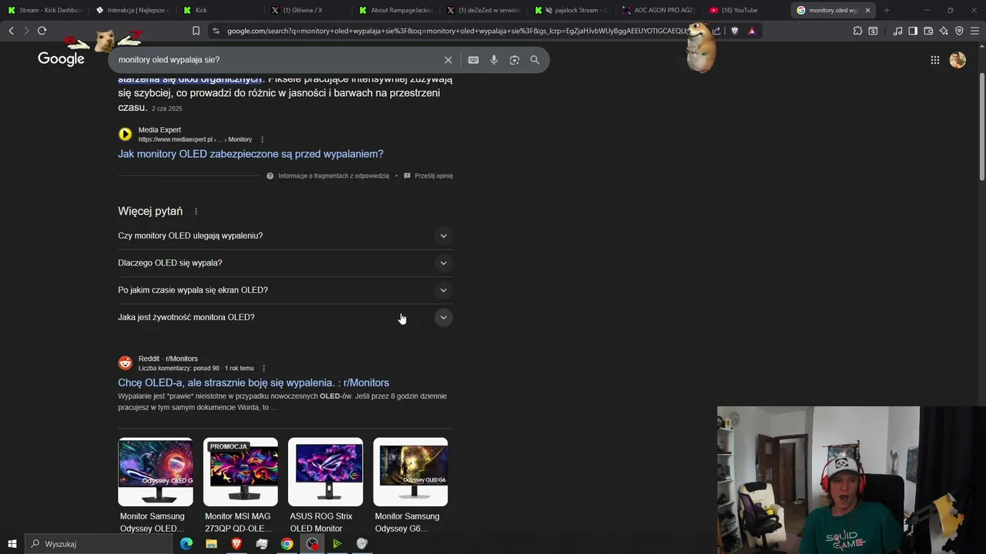Click the browser URL address bar
This screenshot has height=554, width=986.
454,31
